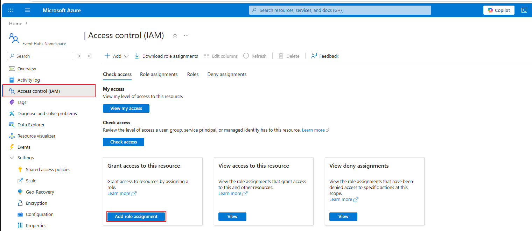
Task: Open Learn more in View deny assignments card
Action: (x=344, y=199)
